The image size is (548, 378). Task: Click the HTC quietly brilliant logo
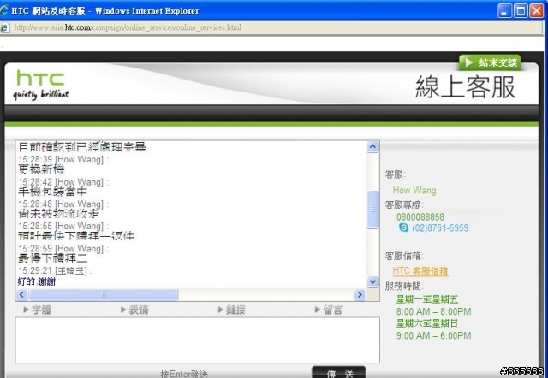click(41, 86)
